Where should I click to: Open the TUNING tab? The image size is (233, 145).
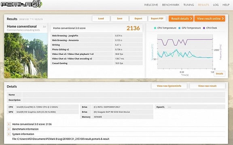coord(189,5)
